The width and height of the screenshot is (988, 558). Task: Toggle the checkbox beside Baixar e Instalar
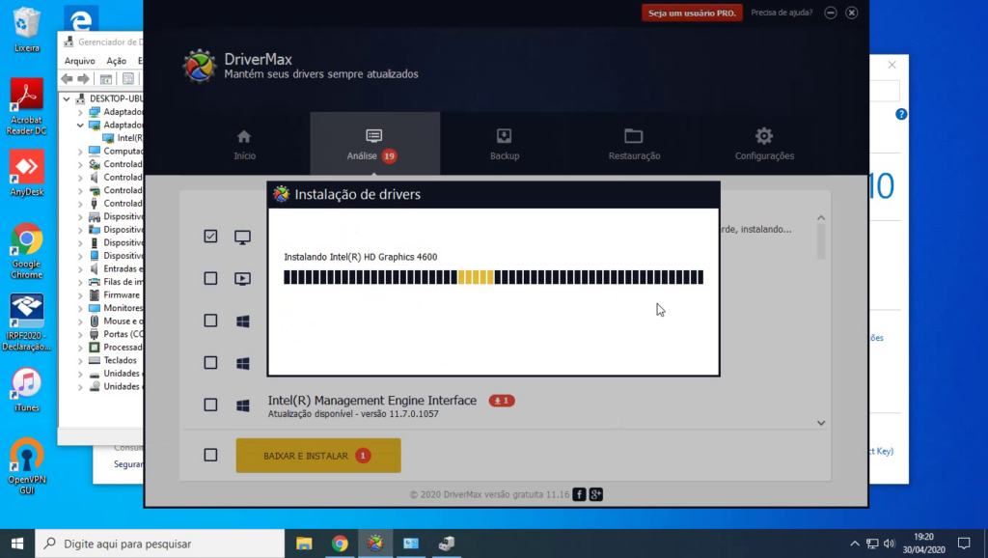pos(210,455)
